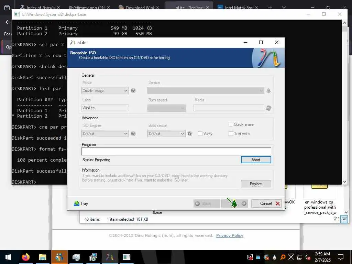The height and width of the screenshot is (264, 352).
Task: Click the erase disc icon beside Device
Action: (x=268, y=91)
